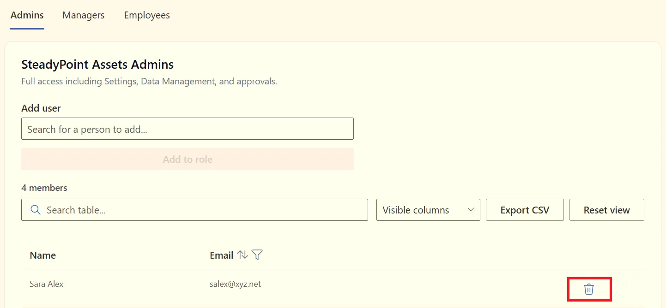Click the Reset view button
Image resolution: width=666 pixels, height=308 pixels.
[x=607, y=210]
